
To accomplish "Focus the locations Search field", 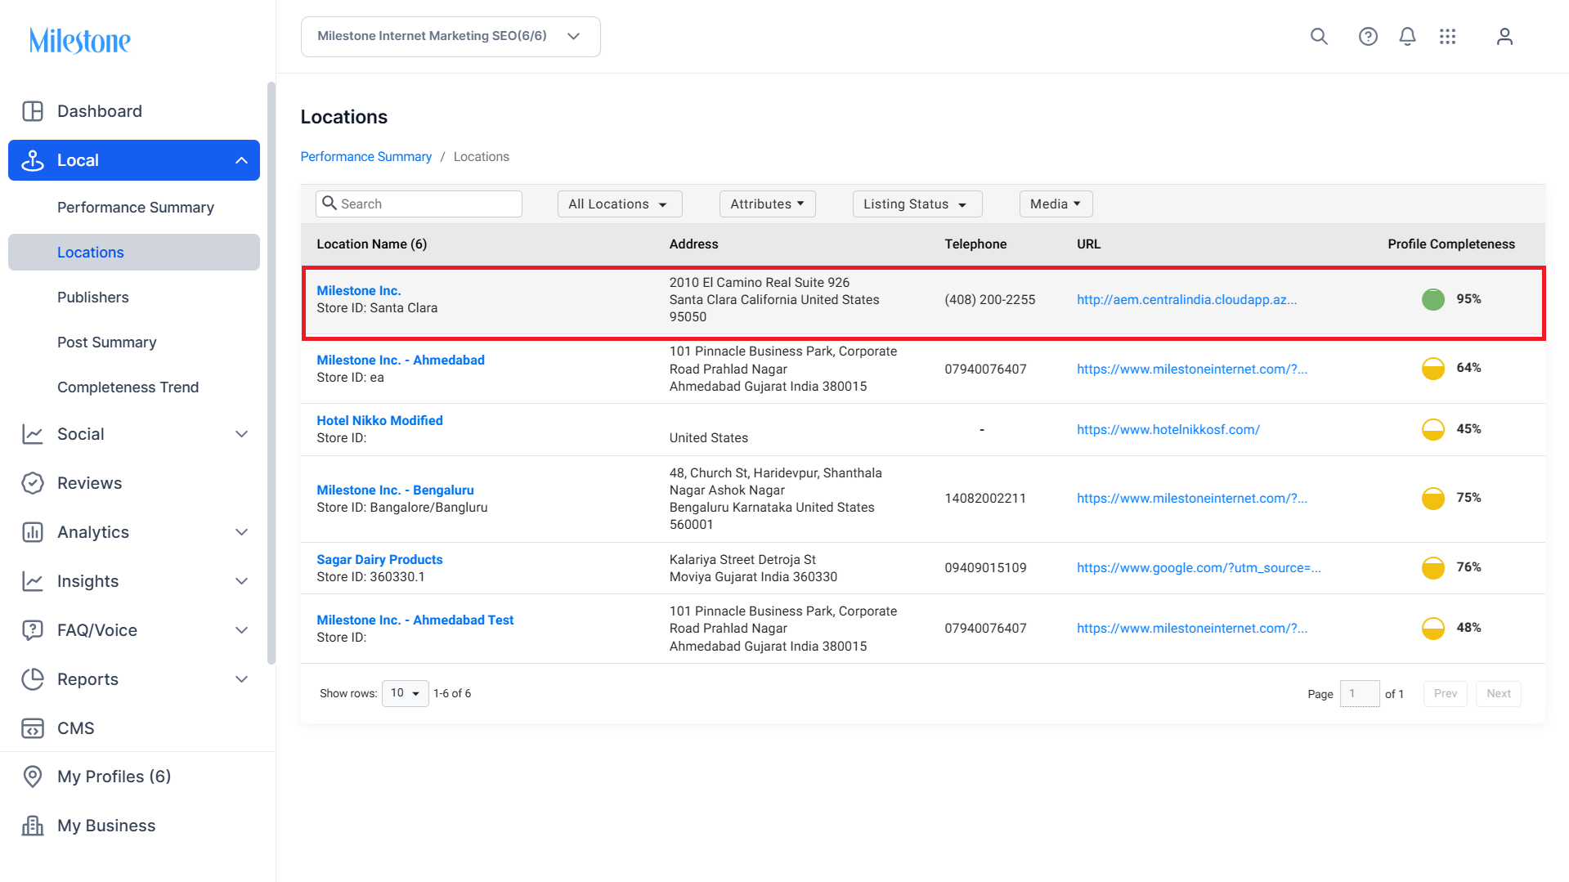I will coord(419,204).
